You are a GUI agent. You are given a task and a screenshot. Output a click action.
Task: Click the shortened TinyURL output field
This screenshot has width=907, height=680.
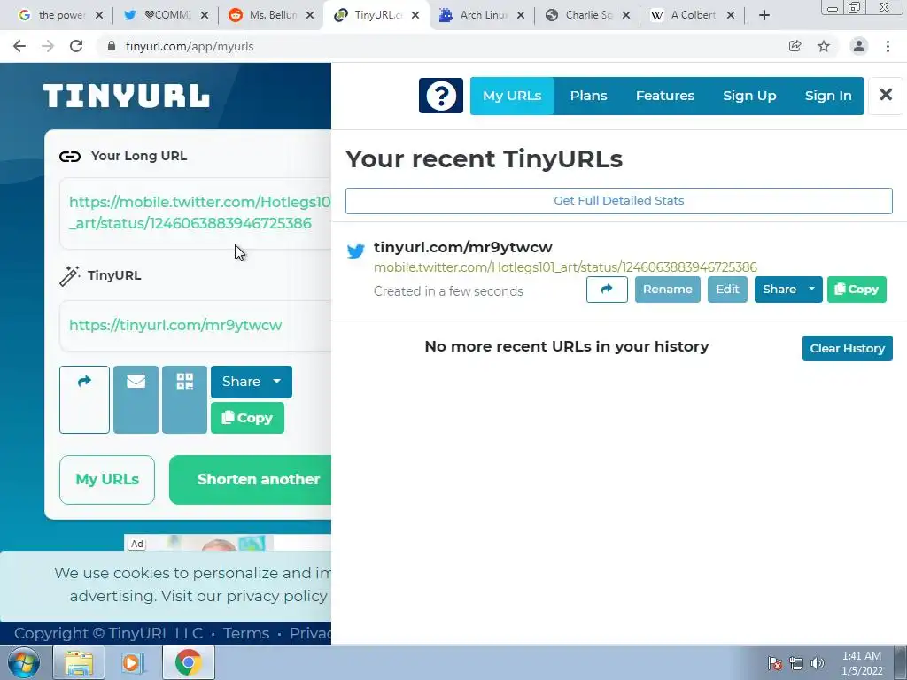tap(196, 326)
